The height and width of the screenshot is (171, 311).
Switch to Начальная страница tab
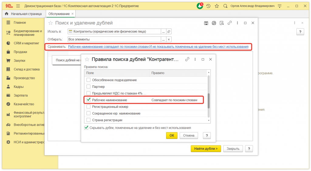(23, 14)
